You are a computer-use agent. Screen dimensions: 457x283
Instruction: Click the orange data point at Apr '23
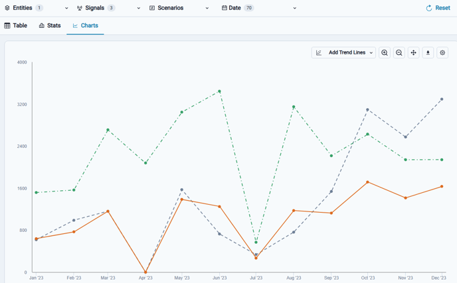tap(145, 272)
